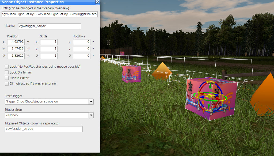Enable Dim object as if it was in a tunnel
The width and height of the screenshot is (274, 156).
[7, 83]
